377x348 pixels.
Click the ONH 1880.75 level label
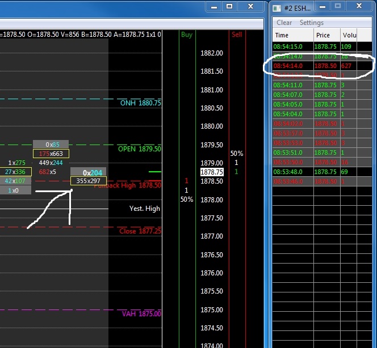pos(141,103)
